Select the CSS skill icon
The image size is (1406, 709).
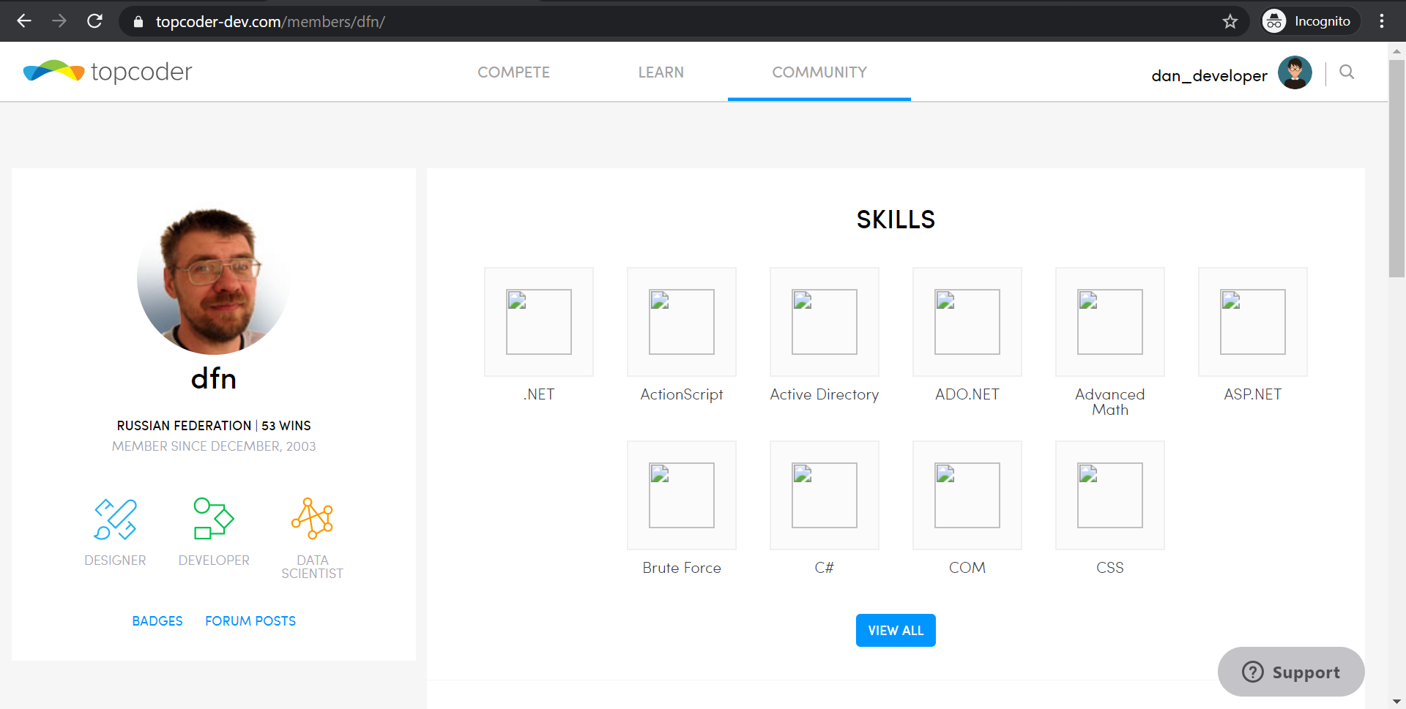click(x=1110, y=495)
